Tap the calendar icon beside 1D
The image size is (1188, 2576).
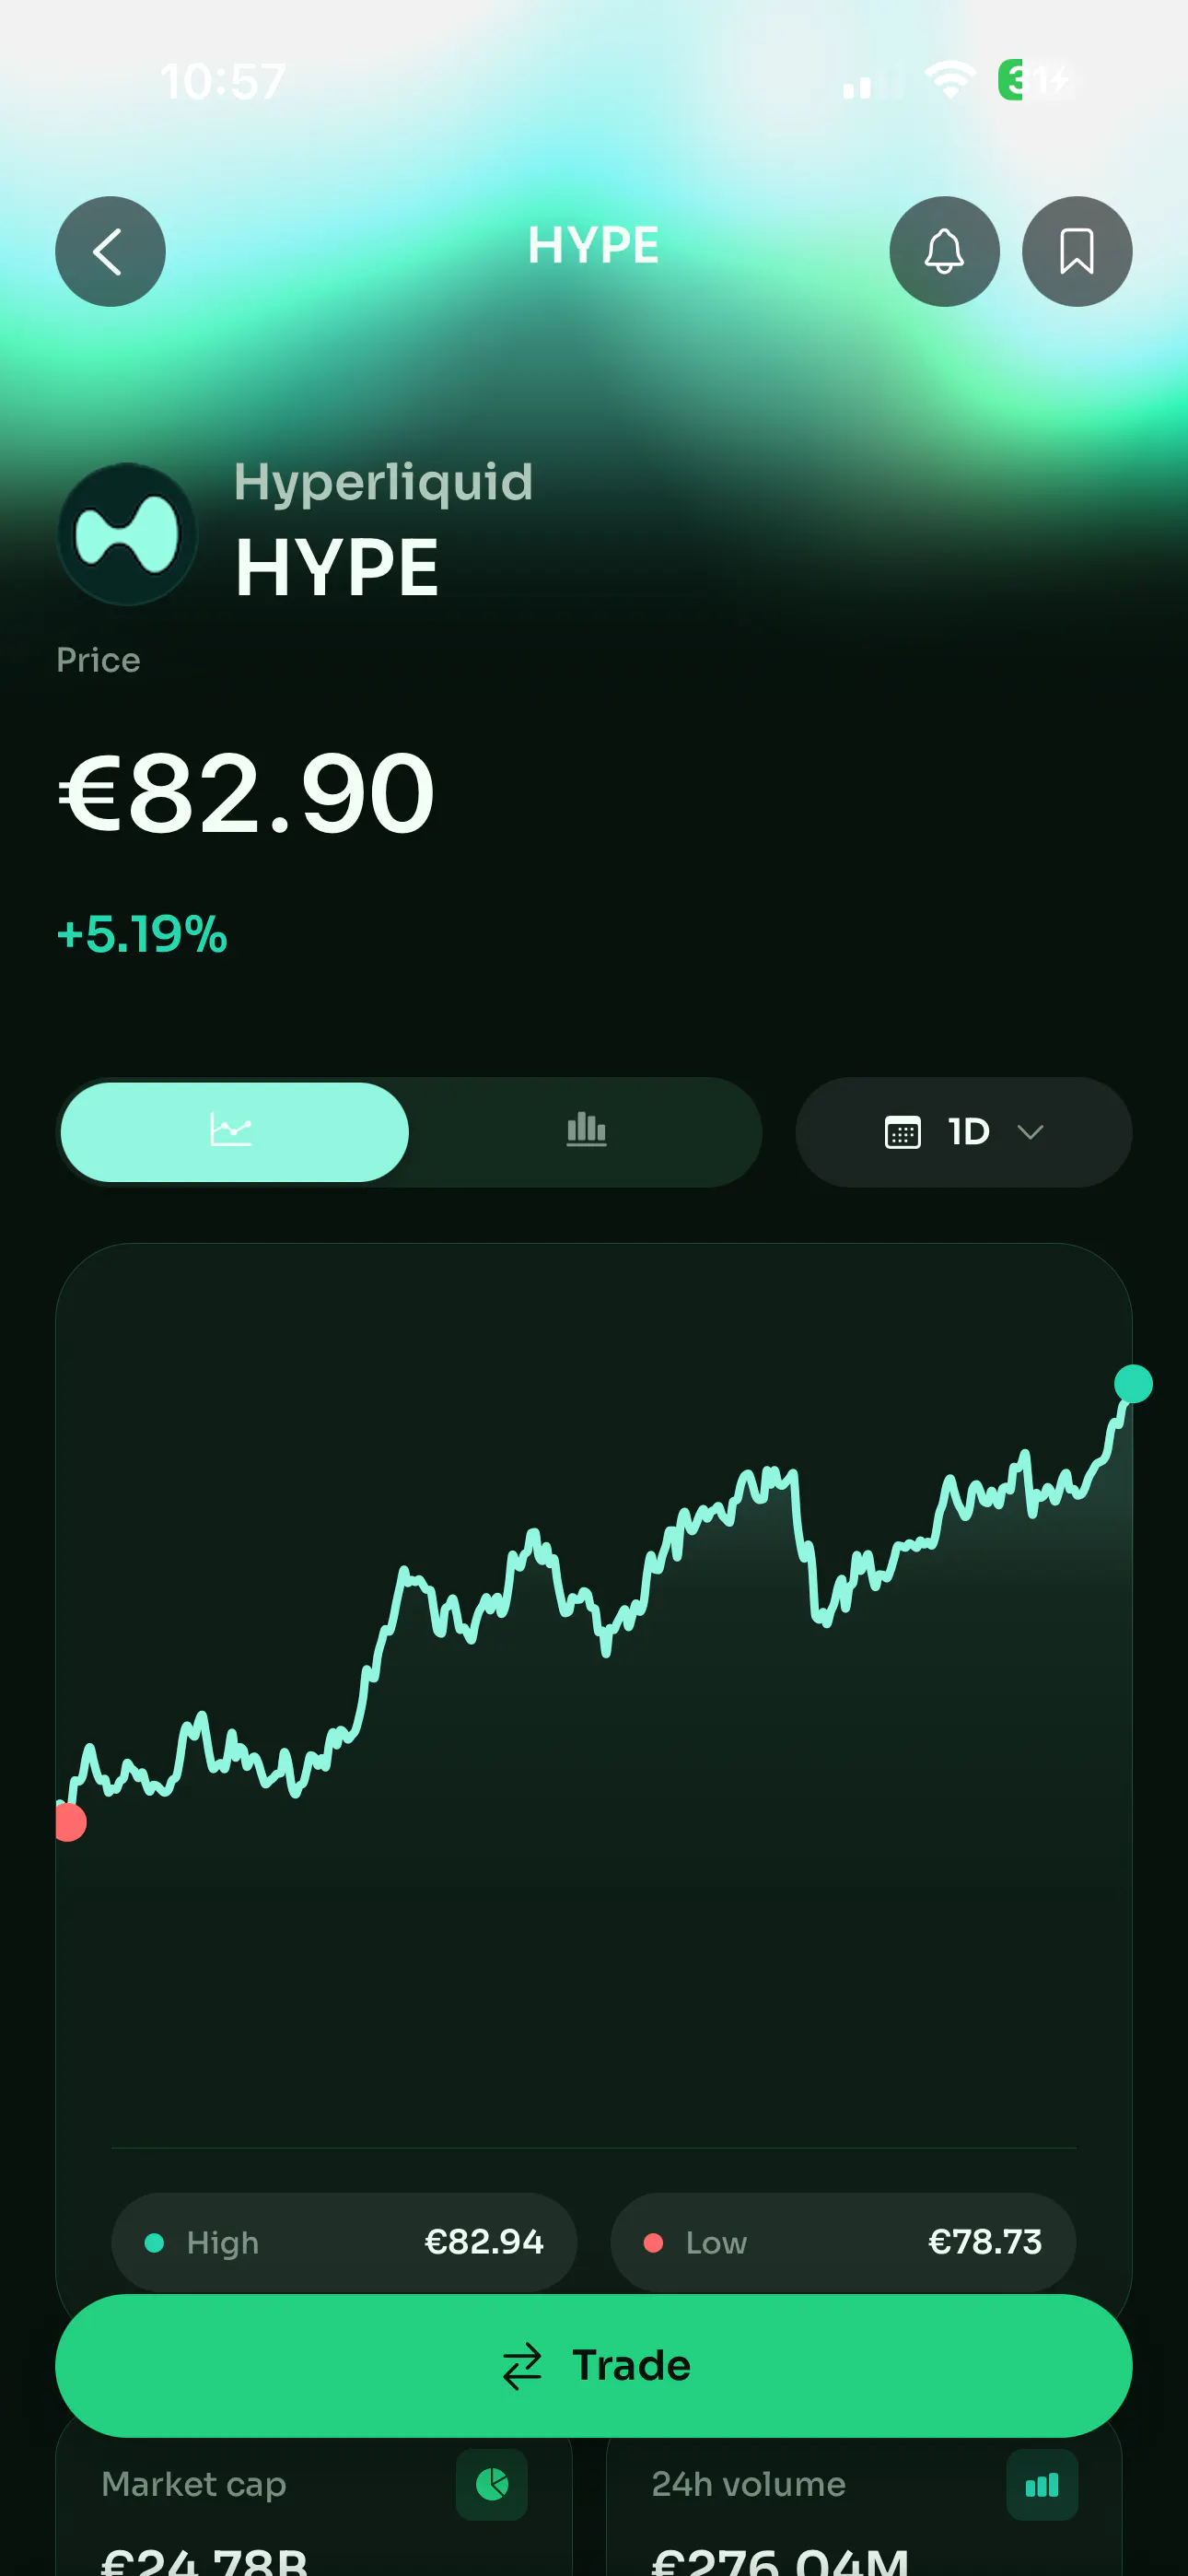click(x=902, y=1132)
